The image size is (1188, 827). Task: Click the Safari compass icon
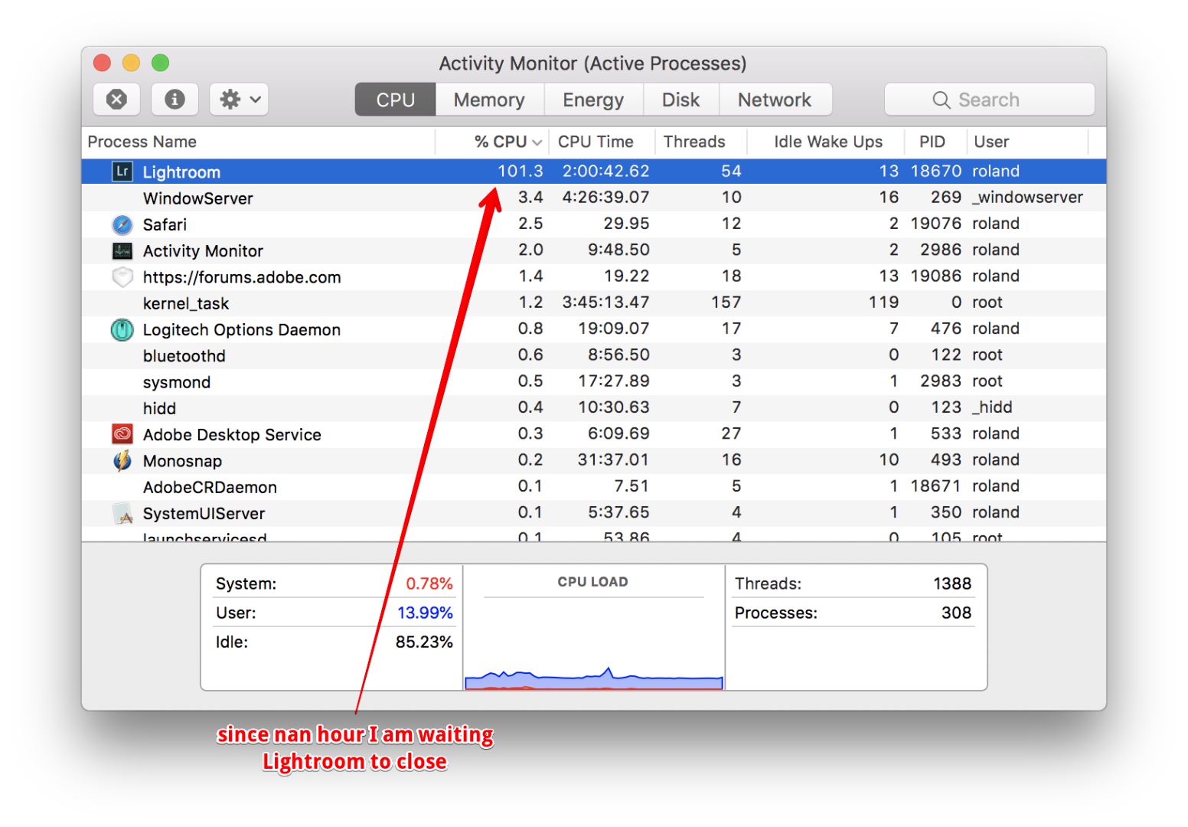click(x=122, y=224)
